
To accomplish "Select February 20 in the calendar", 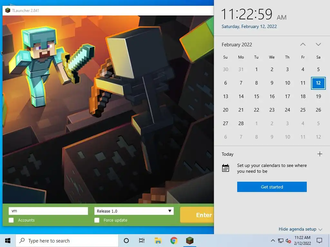I will (226, 110).
